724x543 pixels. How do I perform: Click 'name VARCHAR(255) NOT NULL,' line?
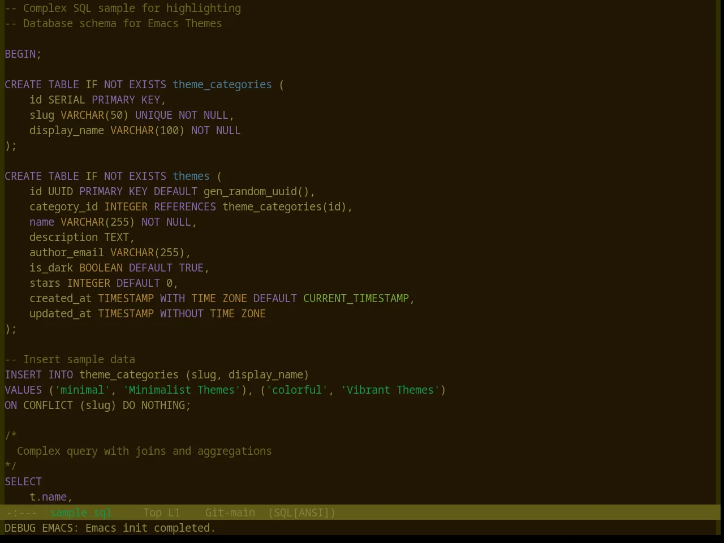(x=113, y=222)
